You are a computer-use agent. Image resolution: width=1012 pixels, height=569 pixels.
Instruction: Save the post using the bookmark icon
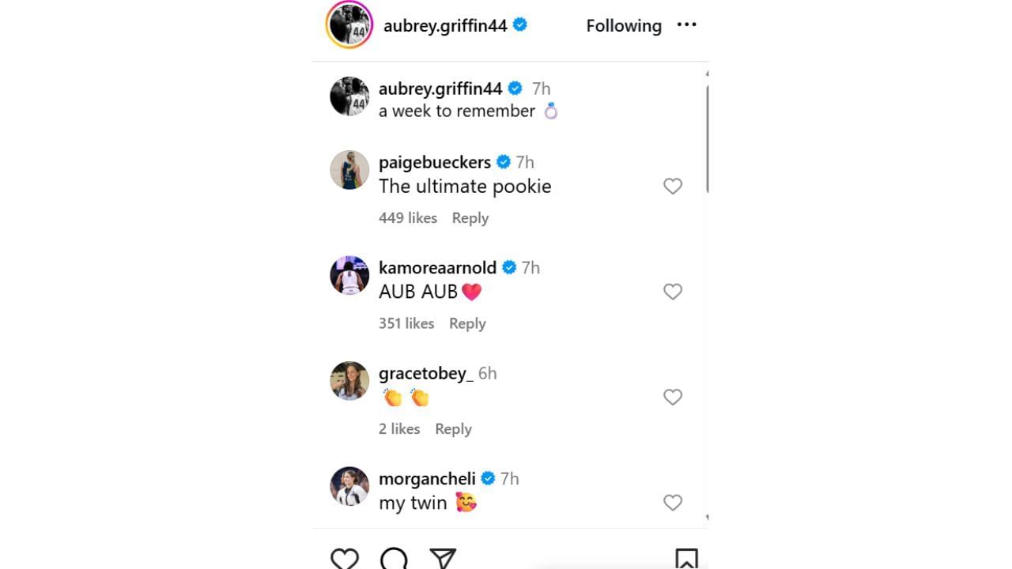(687, 558)
